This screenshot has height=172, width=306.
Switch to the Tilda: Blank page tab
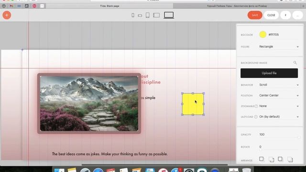pyautogui.click(x=109, y=6)
